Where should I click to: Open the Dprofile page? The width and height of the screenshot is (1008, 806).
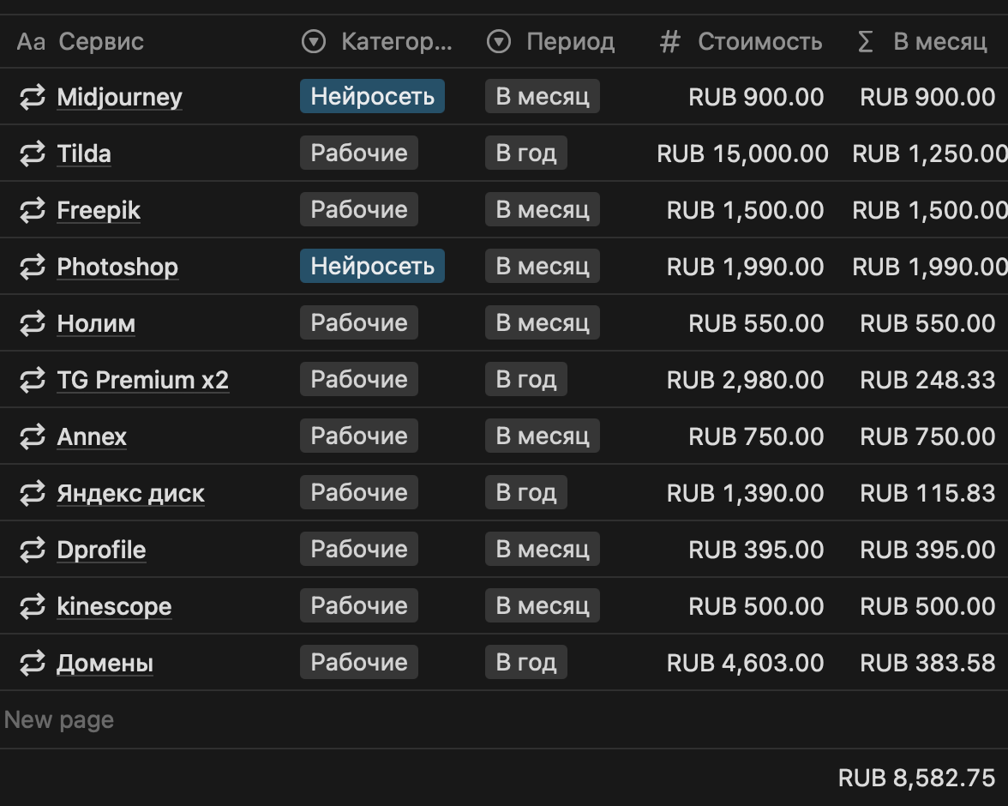101,550
